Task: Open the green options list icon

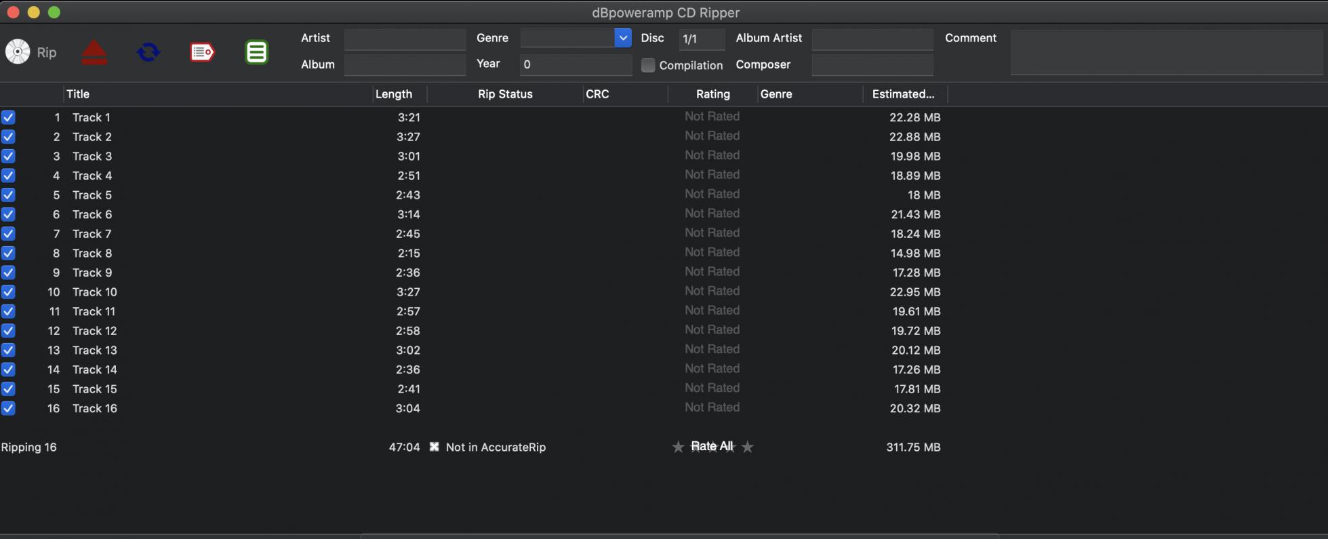Action: 256,52
